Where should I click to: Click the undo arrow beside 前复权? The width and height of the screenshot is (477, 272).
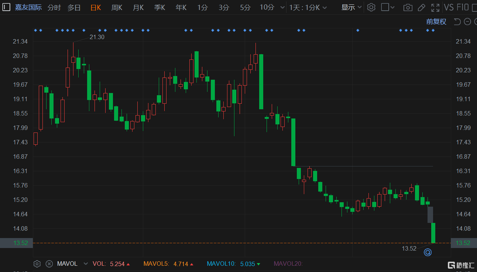(457, 22)
